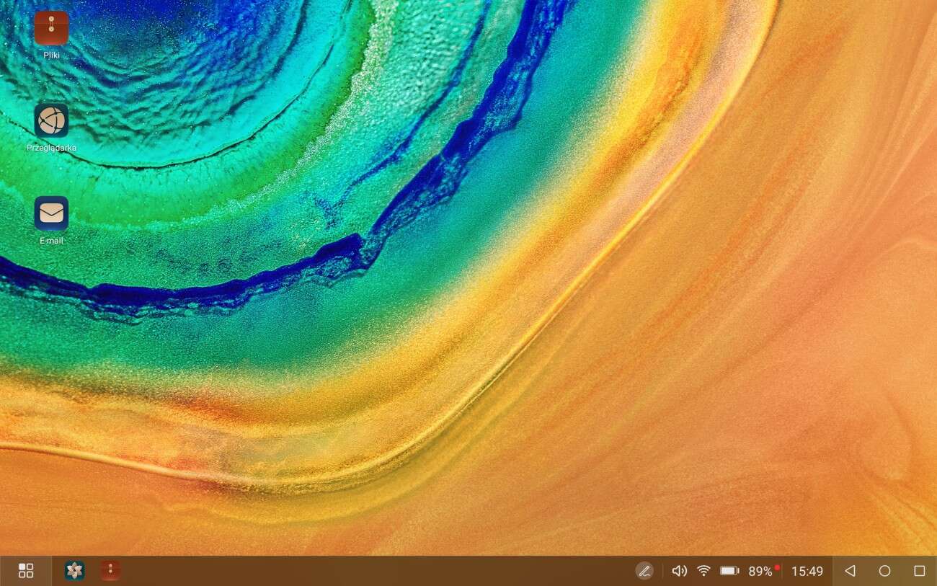Go home using the circle navigation button

[x=884, y=570]
